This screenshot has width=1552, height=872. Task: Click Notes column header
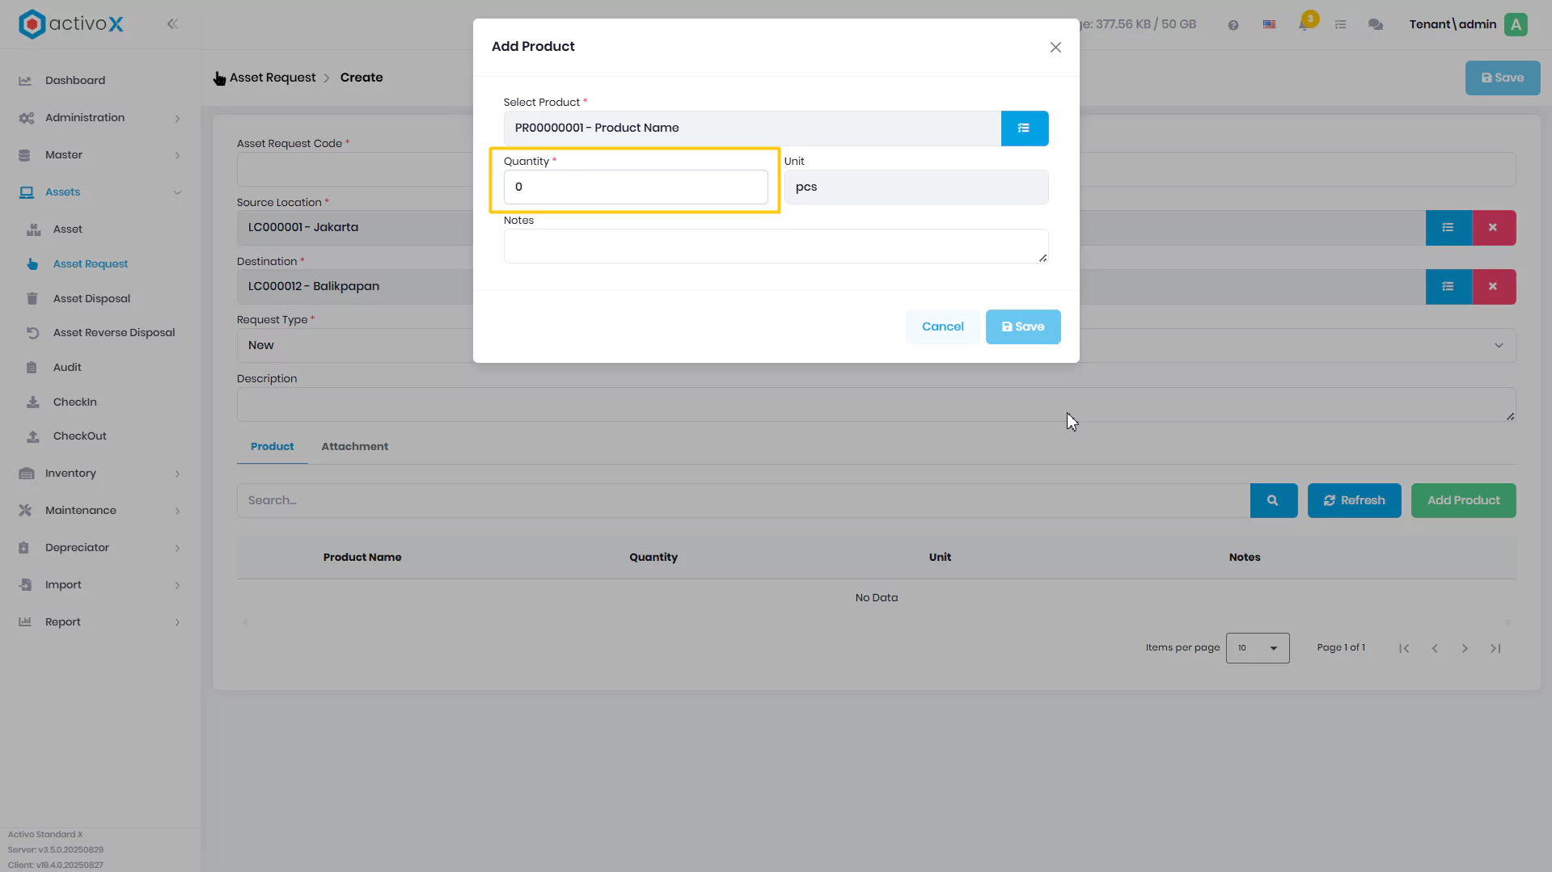[1244, 558]
